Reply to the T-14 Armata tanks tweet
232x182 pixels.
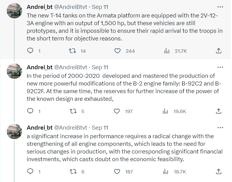[30, 51]
